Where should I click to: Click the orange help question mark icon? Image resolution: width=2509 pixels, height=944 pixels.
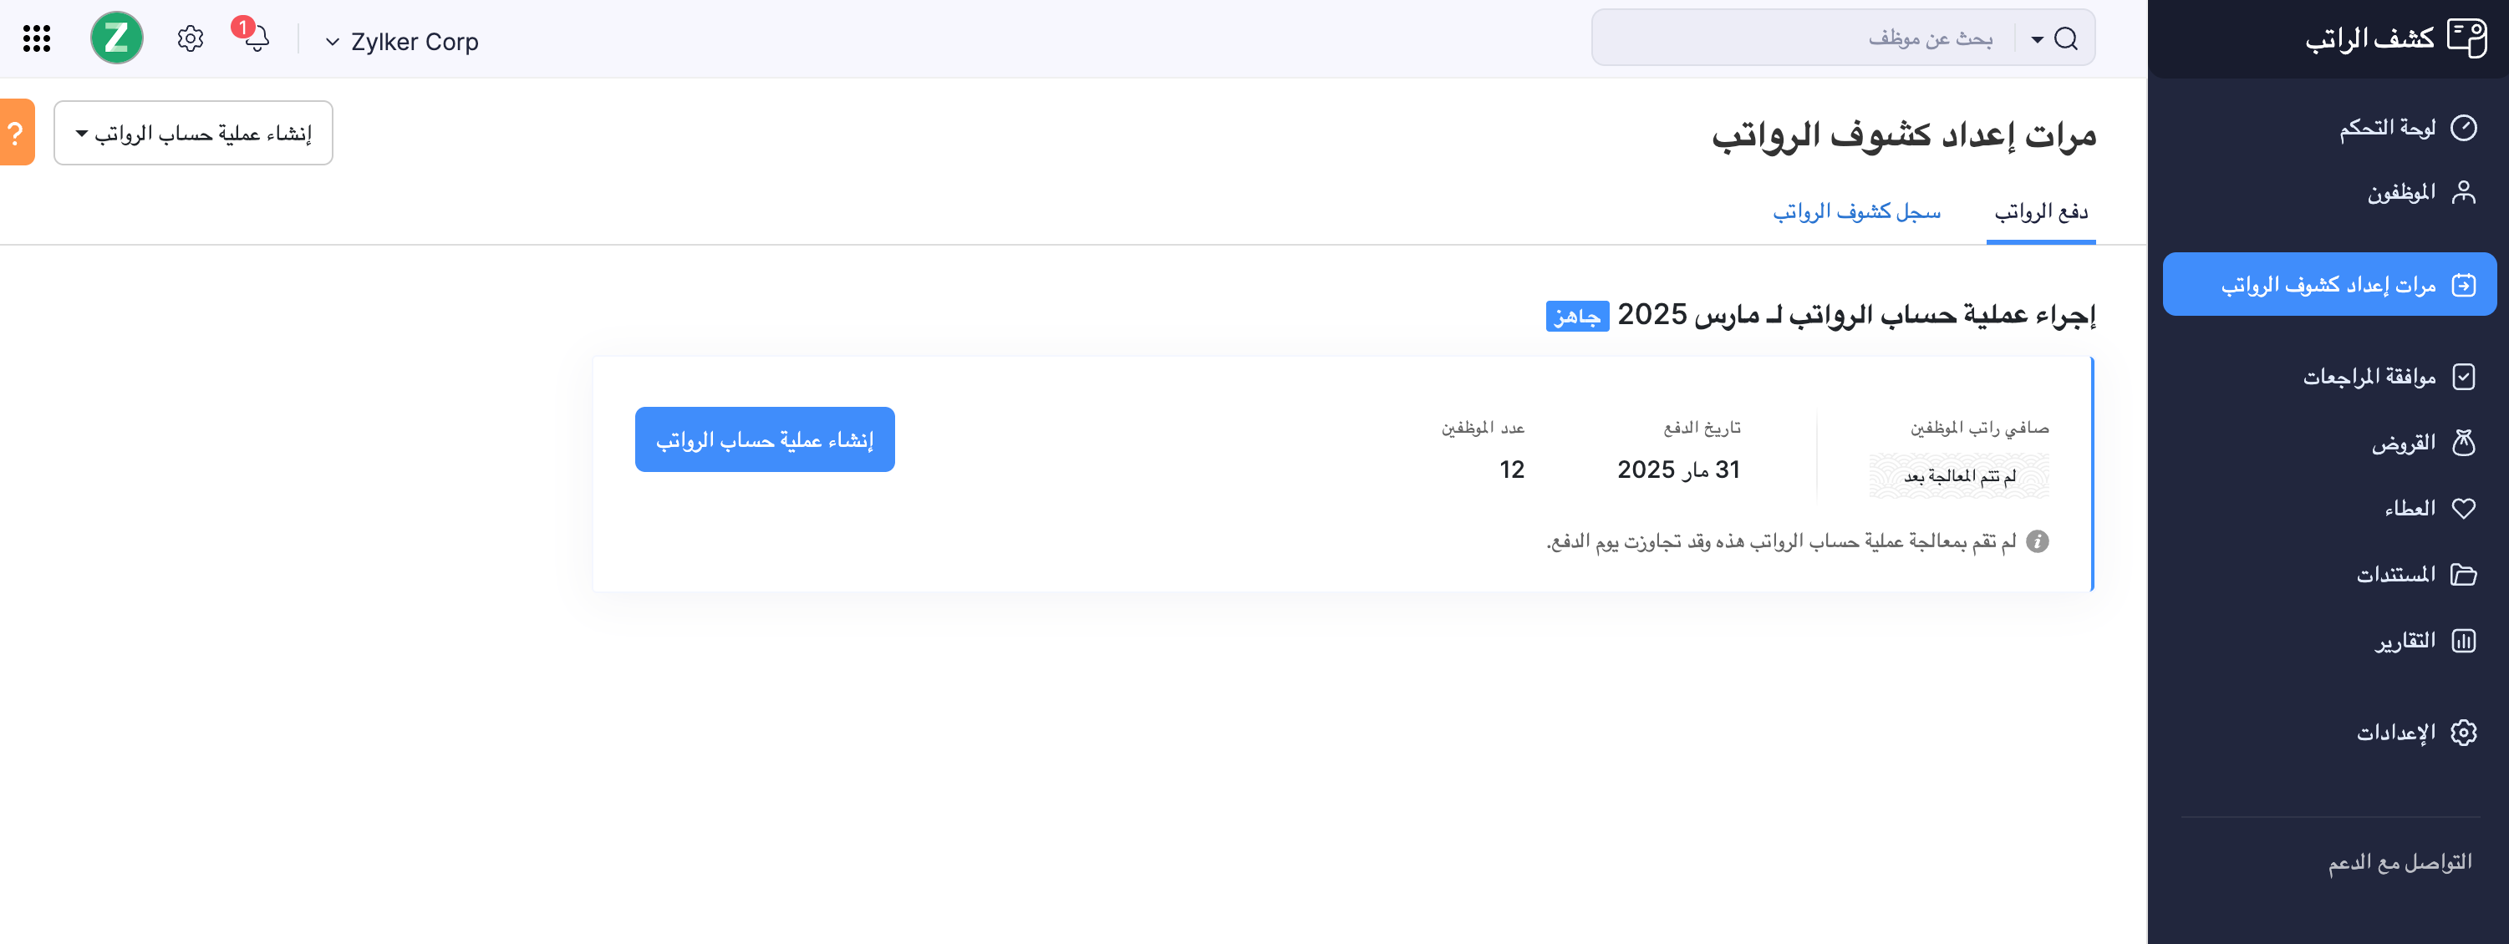16,132
